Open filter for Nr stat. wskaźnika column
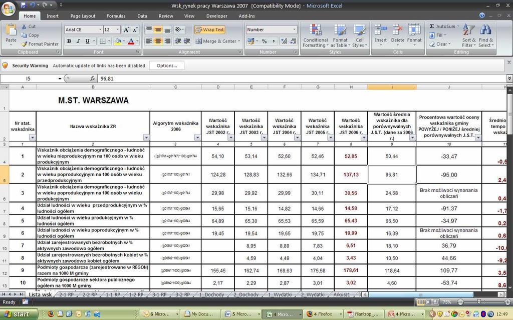 pos(32,138)
